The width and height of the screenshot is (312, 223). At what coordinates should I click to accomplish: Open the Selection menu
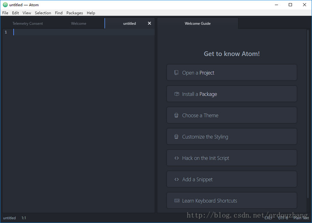tap(43, 13)
